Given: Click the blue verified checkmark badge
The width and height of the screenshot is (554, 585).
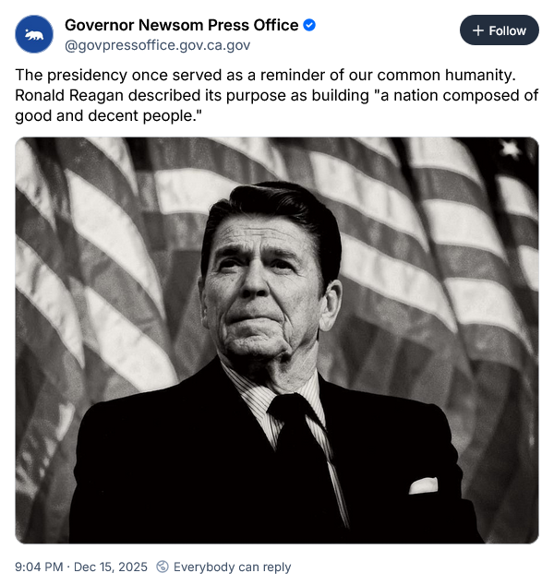Looking at the screenshot, I should point(309,25).
